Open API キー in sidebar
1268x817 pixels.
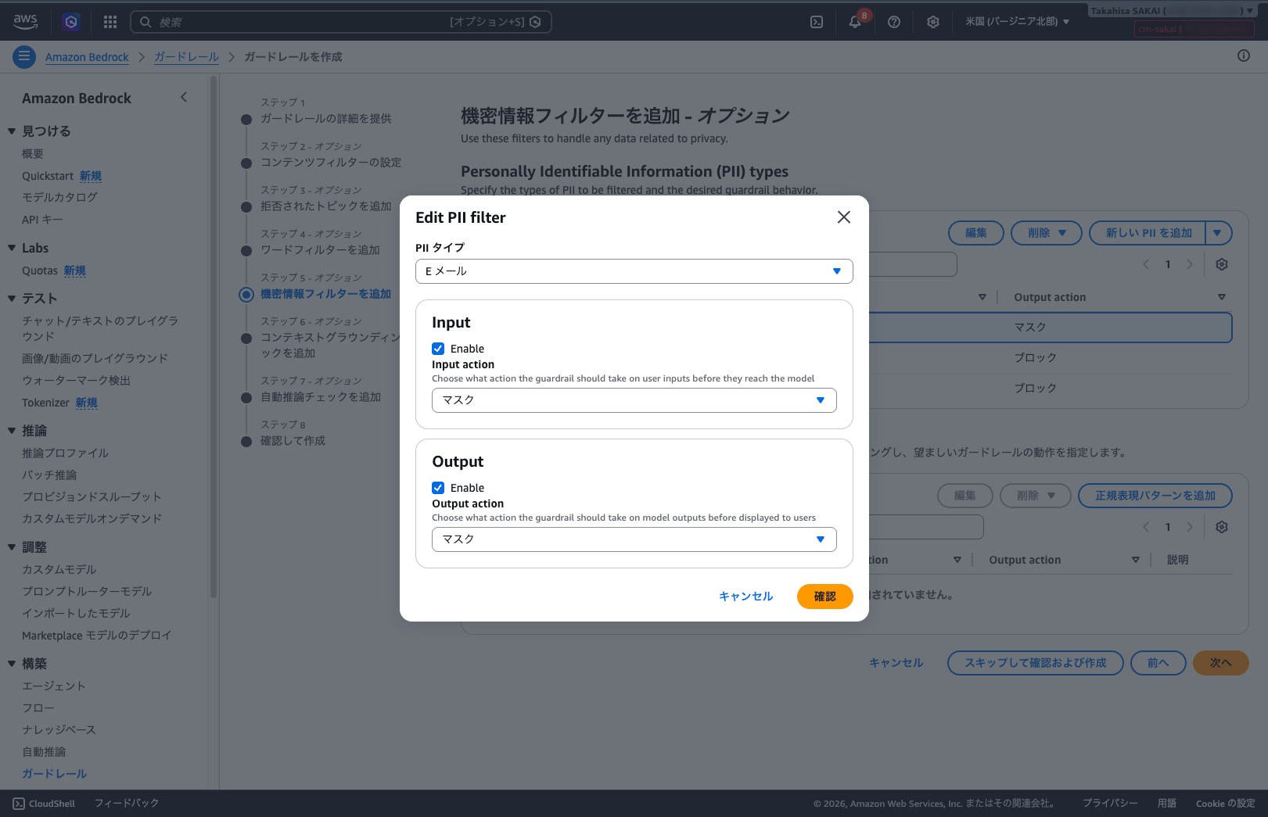pos(42,220)
